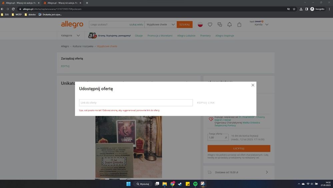
Task: Open Sticky Notes from the taskbar
Action: (x=188, y=184)
